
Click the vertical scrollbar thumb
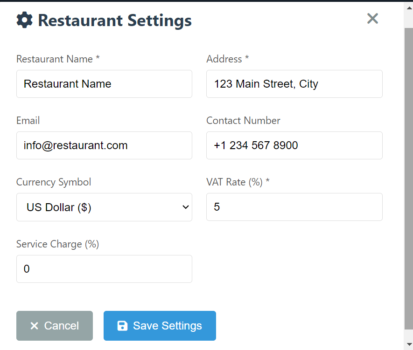(x=408, y=177)
